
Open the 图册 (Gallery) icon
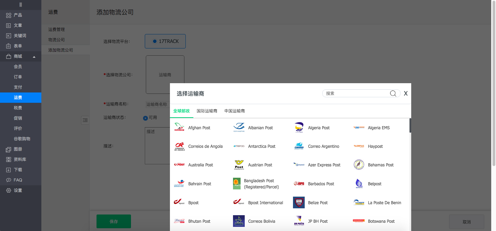[x=8, y=149]
